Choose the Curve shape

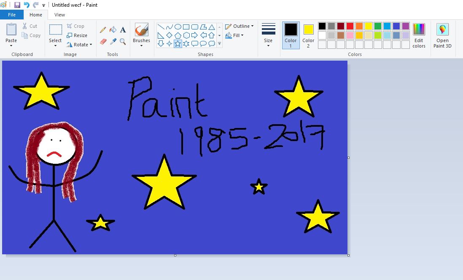coord(169,27)
